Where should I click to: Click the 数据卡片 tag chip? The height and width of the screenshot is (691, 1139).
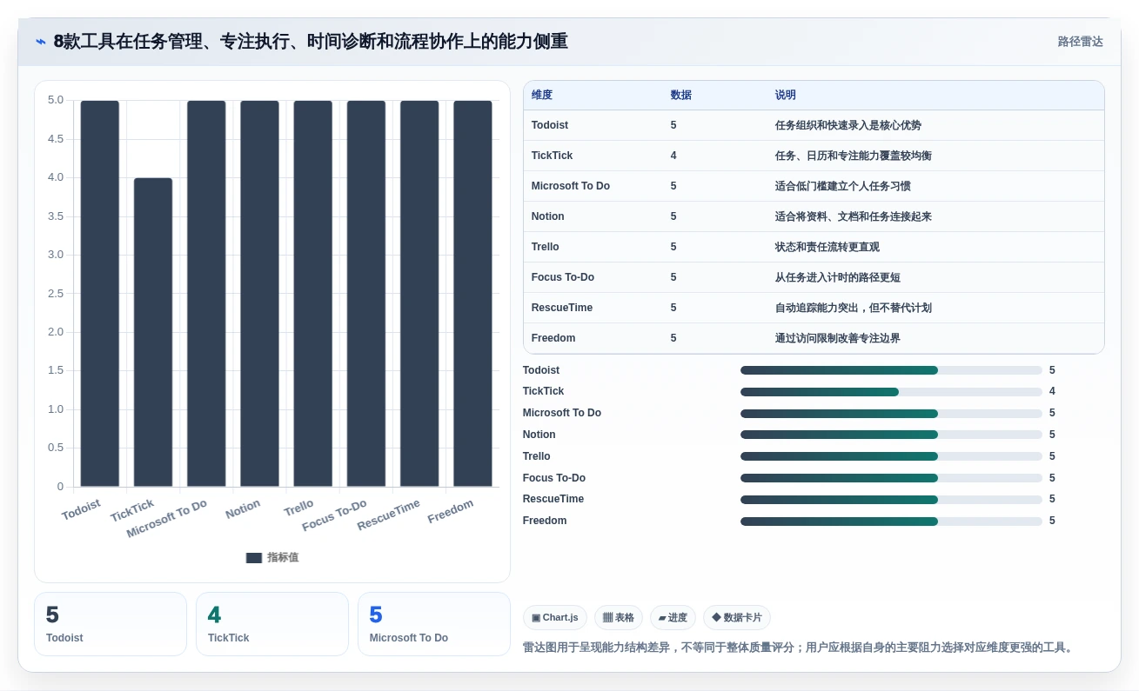click(737, 618)
